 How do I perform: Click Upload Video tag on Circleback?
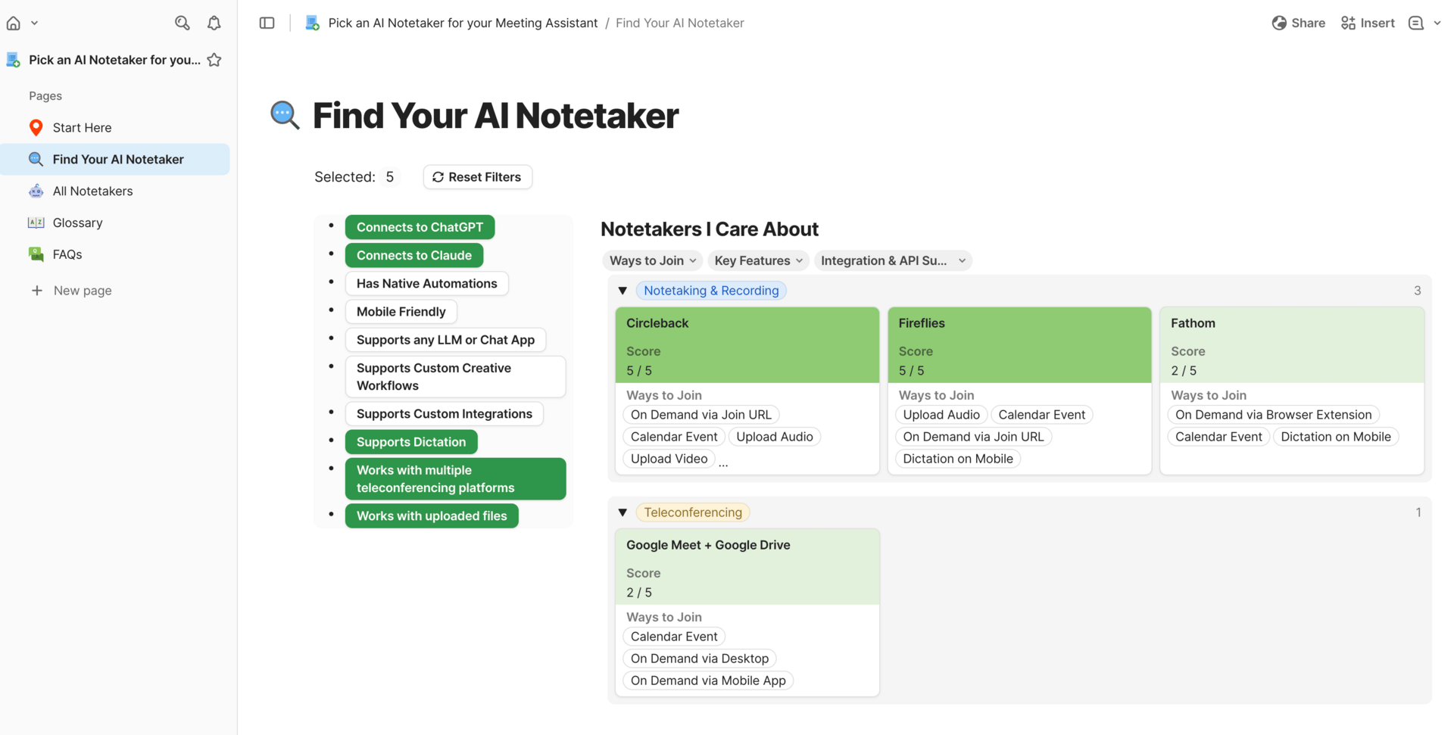pyautogui.click(x=669, y=459)
